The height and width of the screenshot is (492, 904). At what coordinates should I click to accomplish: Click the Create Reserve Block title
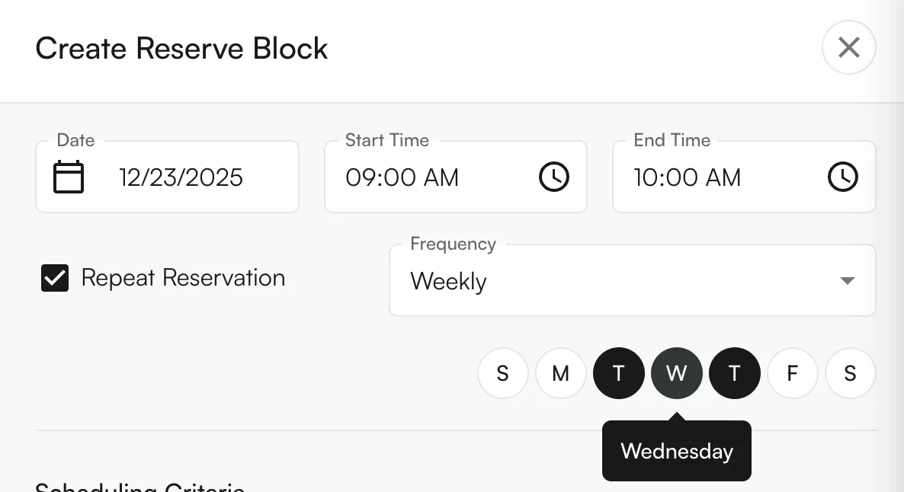[181, 48]
